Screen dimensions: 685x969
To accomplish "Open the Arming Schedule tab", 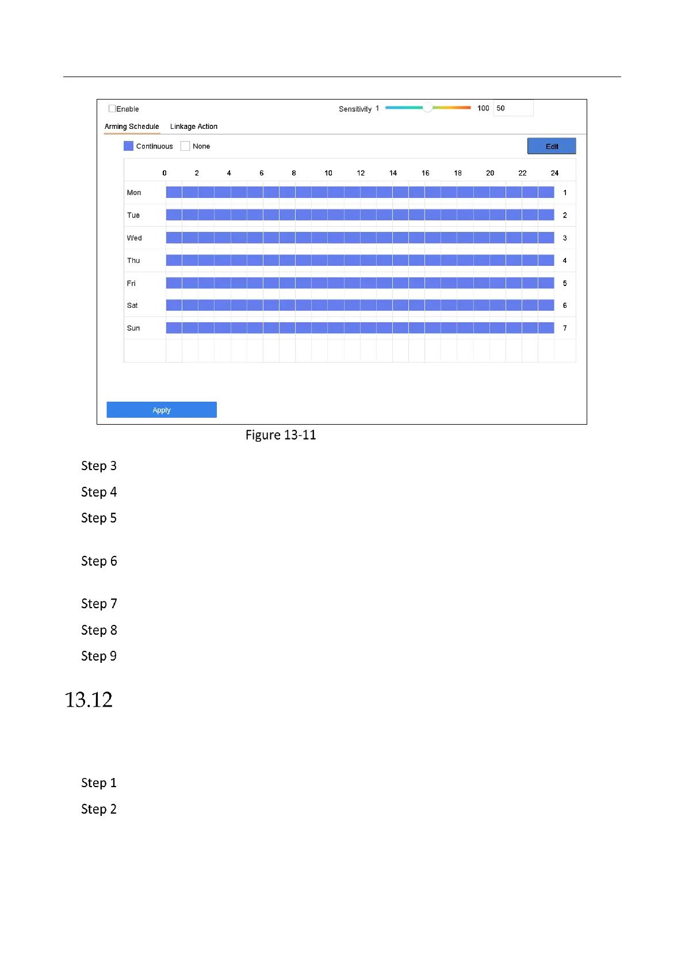I will click(132, 127).
